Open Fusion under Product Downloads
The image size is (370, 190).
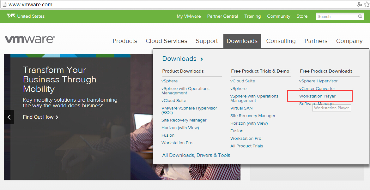(168, 135)
